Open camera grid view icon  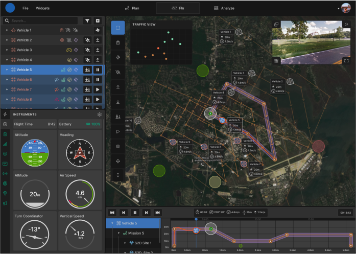tap(276, 61)
